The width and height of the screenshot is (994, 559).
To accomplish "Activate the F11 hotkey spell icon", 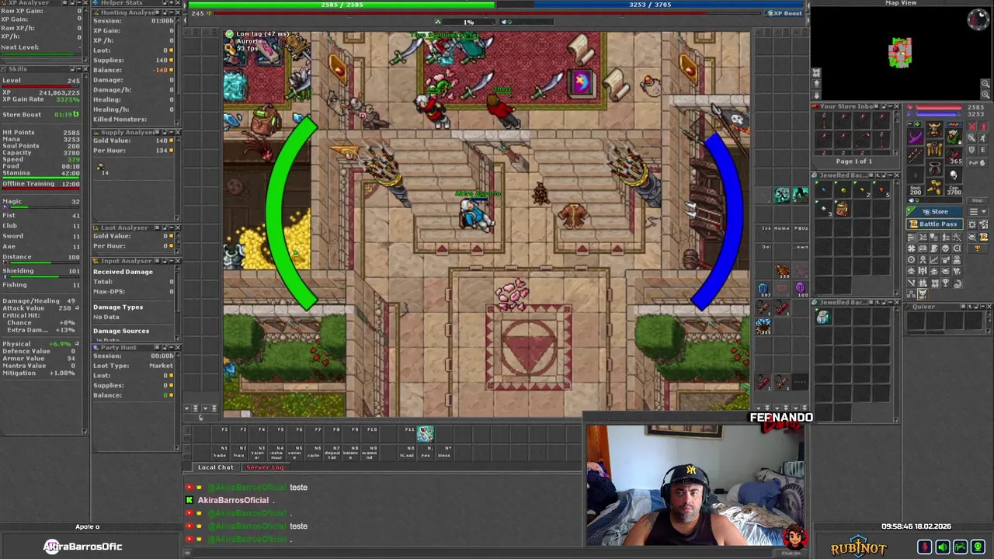I will point(426,434).
